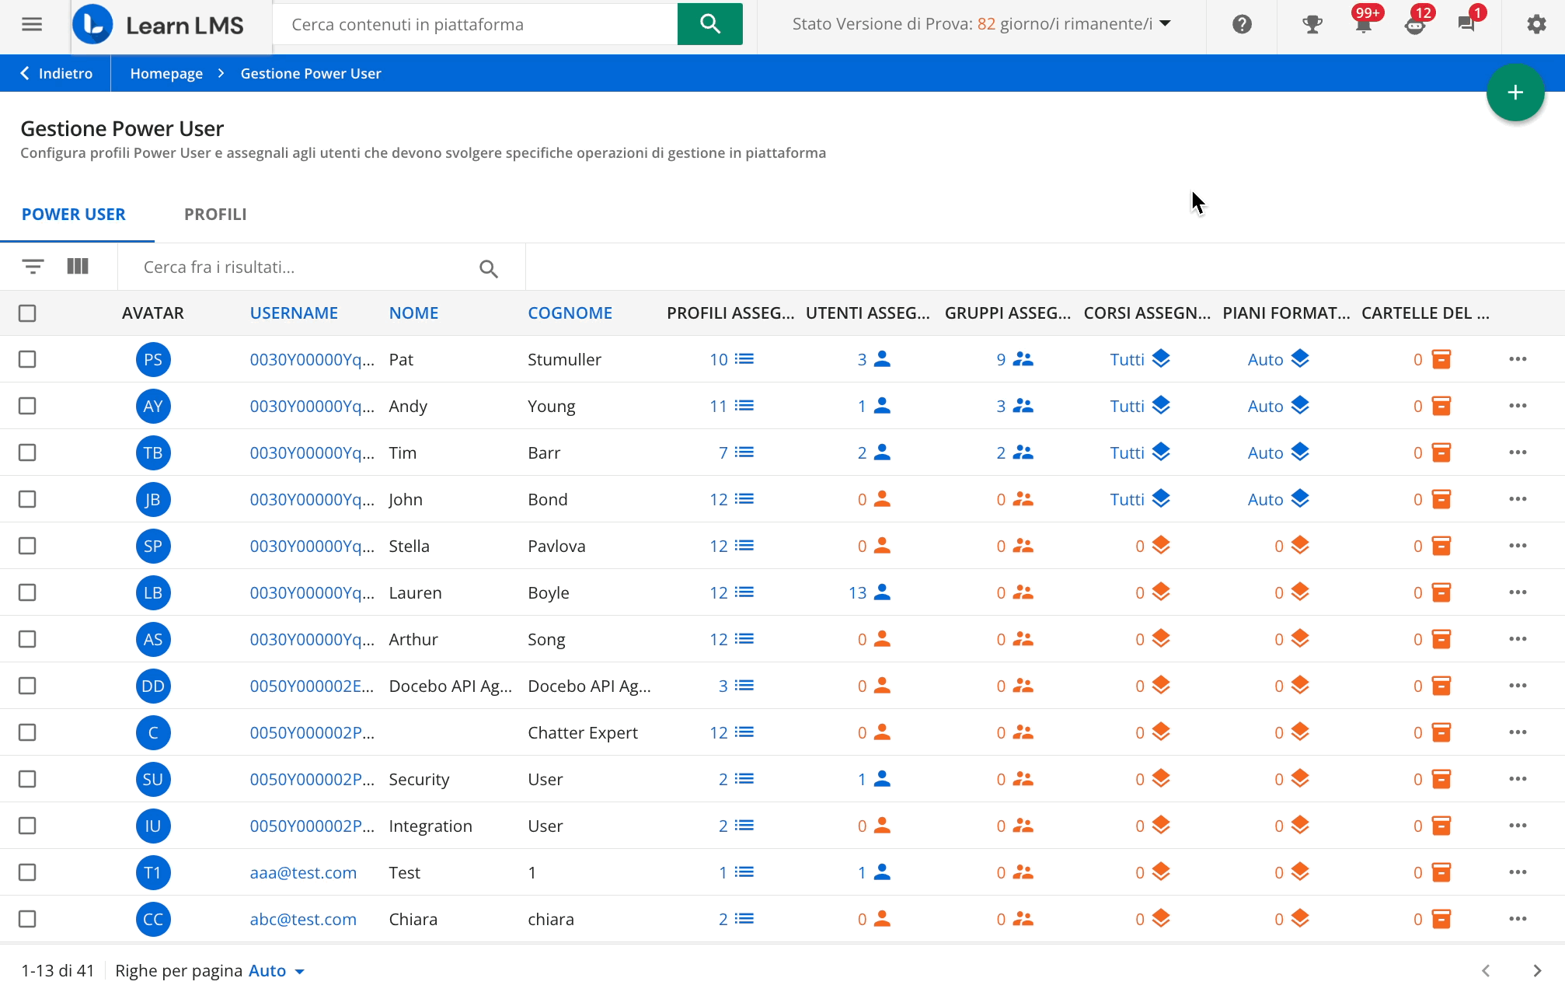Viewport: 1565px width, 992px height.
Task: Sort by the Username column header
Action: (x=294, y=313)
